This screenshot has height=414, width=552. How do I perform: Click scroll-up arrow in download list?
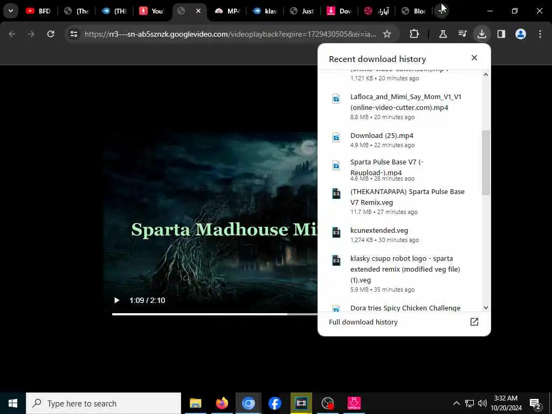(x=486, y=74)
